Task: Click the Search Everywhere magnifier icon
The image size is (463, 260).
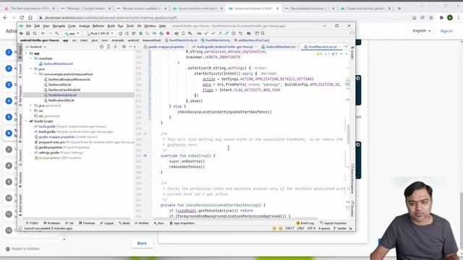Action: tap(263, 33)
